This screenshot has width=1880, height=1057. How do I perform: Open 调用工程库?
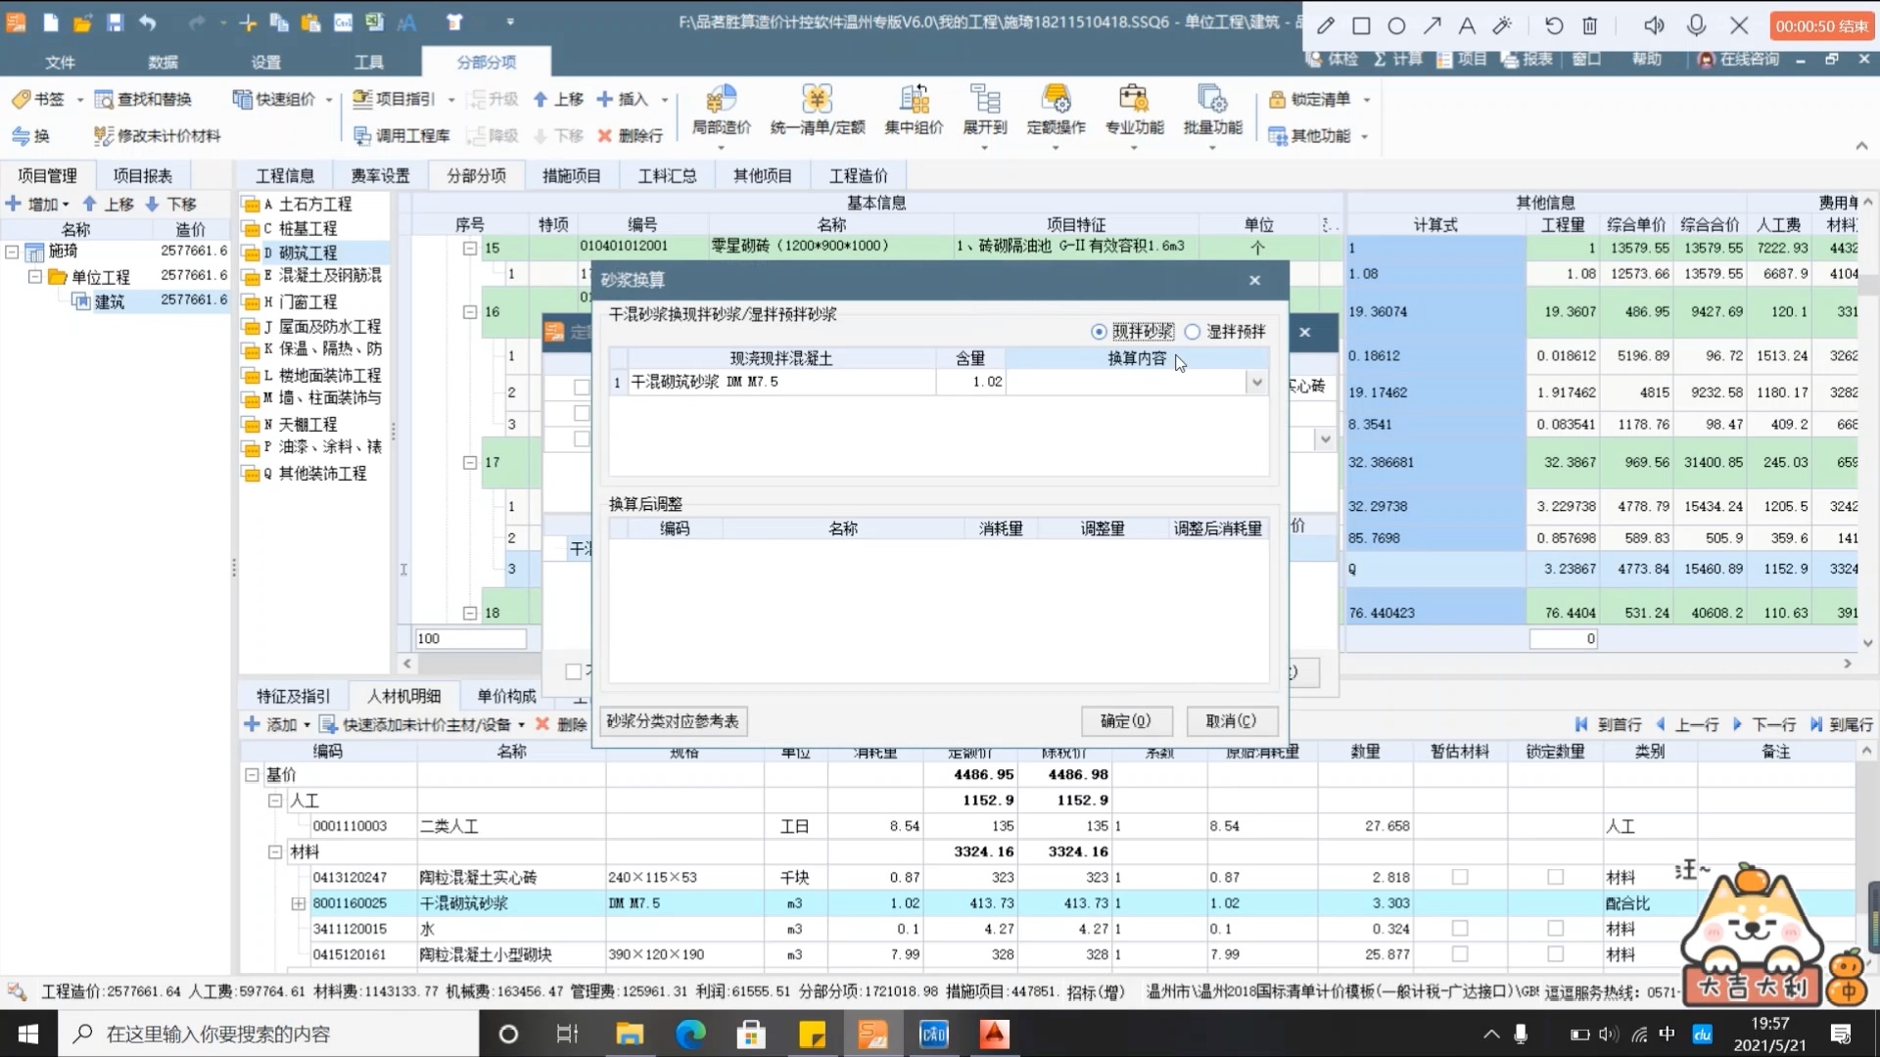(401, 136)
